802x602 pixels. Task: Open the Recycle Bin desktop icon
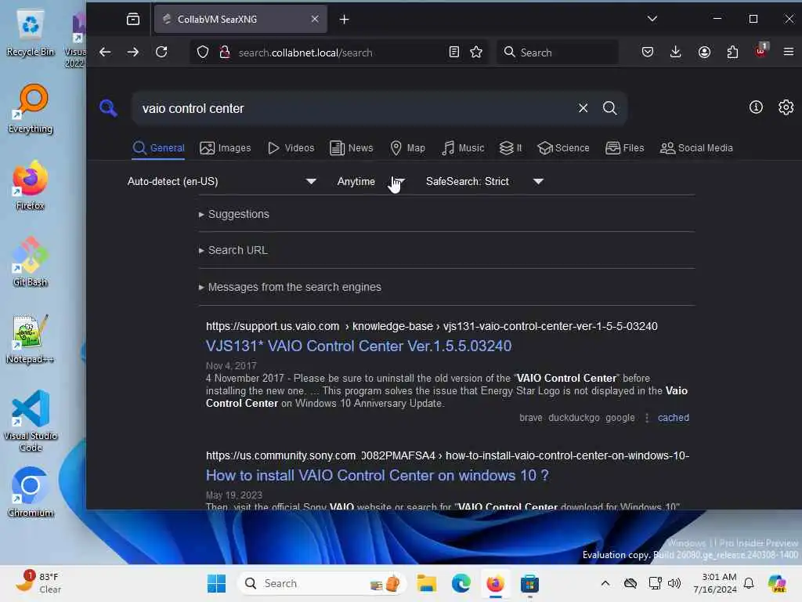tap(31, 32)
